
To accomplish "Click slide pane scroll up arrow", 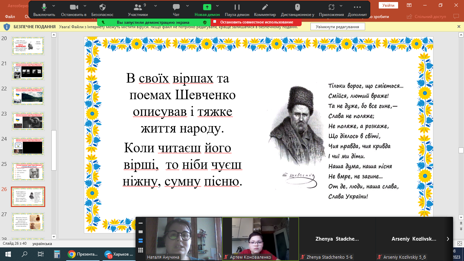I will coord(53,35).
